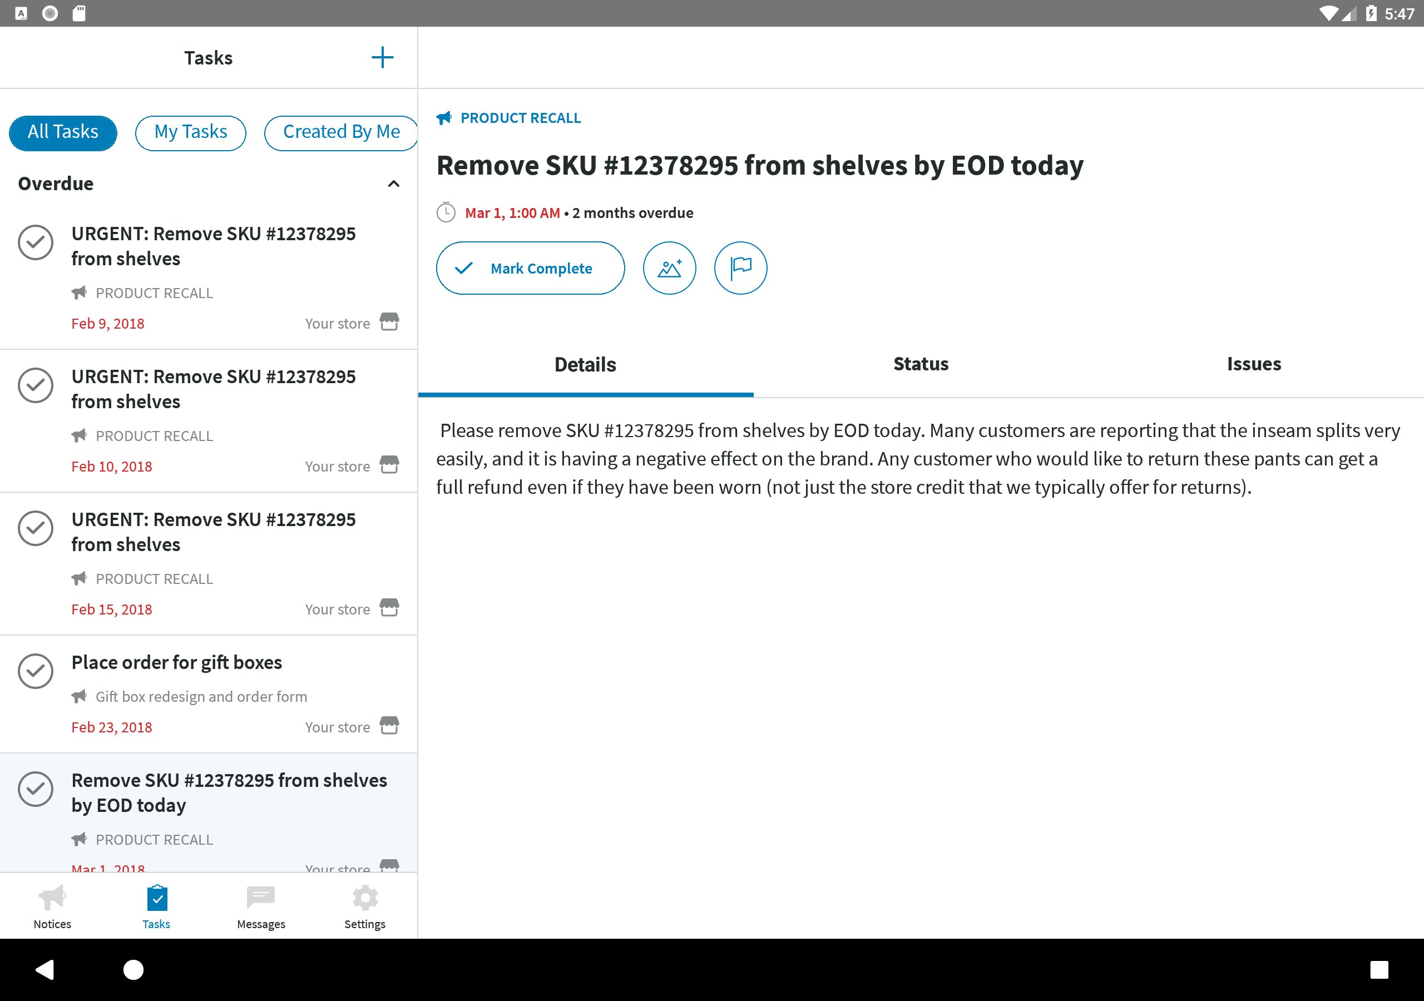Collapse the Overdue section chevron
Viewport: 1424px width, 1001px height.
pos(393,184)
